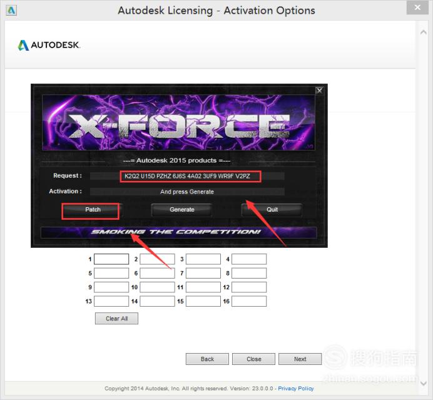
Task: Click the X-FORCE banner image
Action: pyautogui.click(x=178, y=123)
